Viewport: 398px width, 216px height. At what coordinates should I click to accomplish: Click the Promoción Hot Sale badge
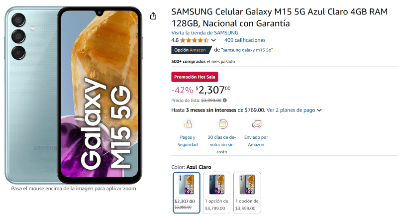pos(195,77)
